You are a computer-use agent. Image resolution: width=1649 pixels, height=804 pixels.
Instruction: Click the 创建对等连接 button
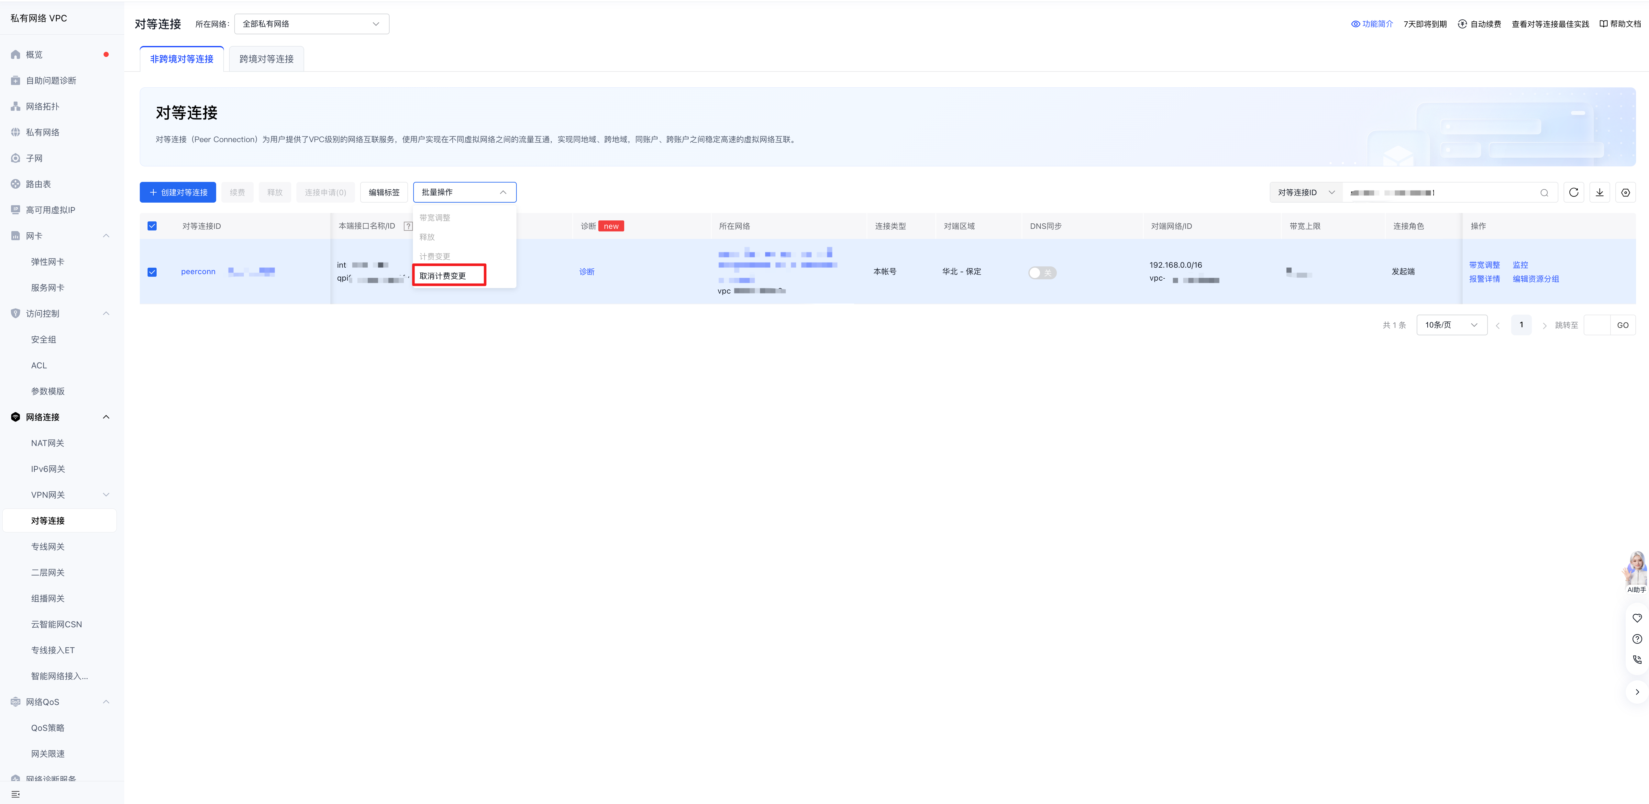point(178,192)
